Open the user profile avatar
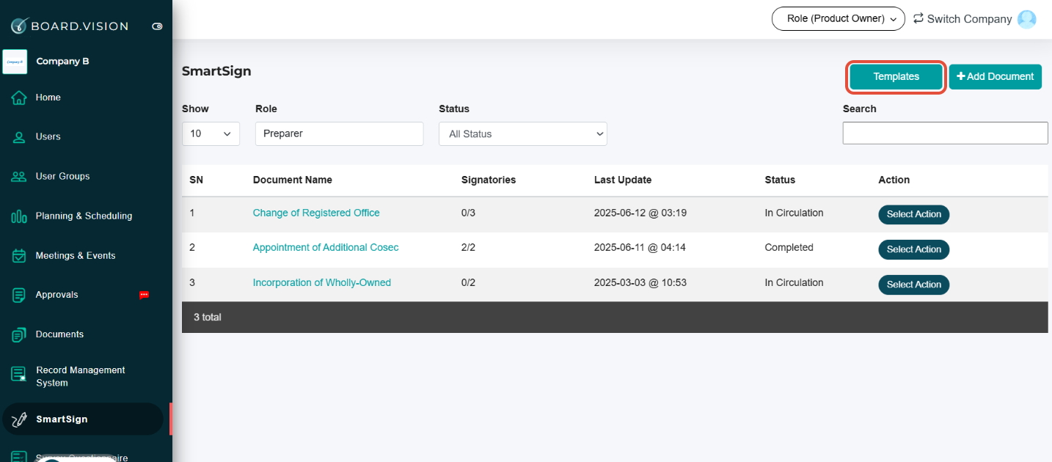 point(1027,19)
